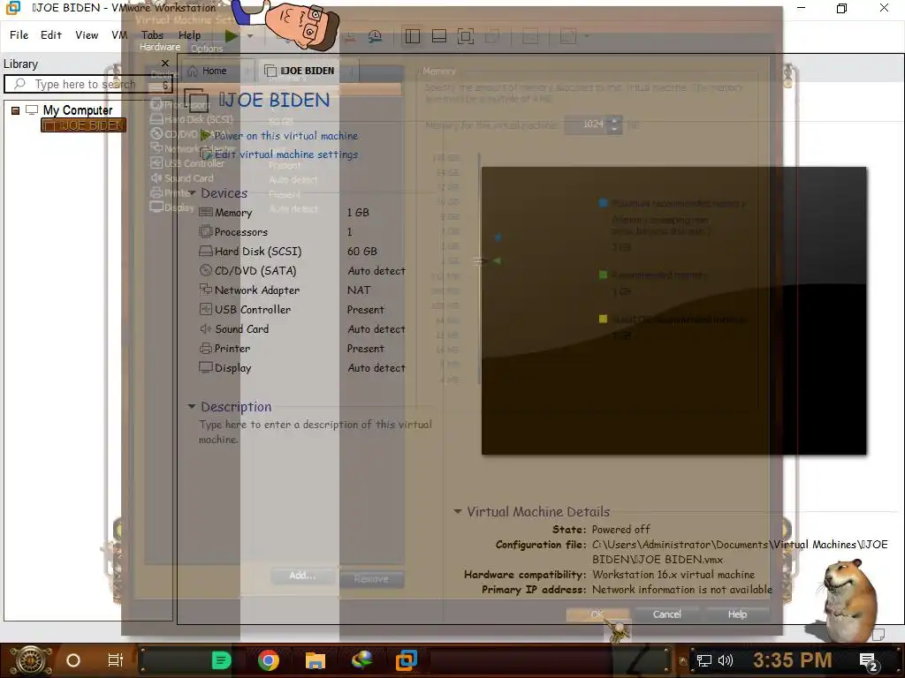Image resolution: width=905 pixels, height=678 pixels.
Task: Open the Help menu
Action: (x=189, y=35)
